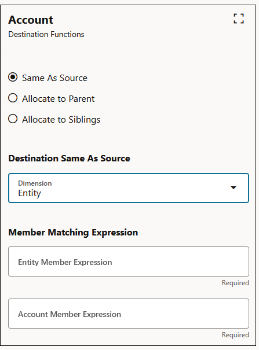Screen dimensions: 259x350
Task: Click the Account panel title
Action: click(x=31, y=20)
